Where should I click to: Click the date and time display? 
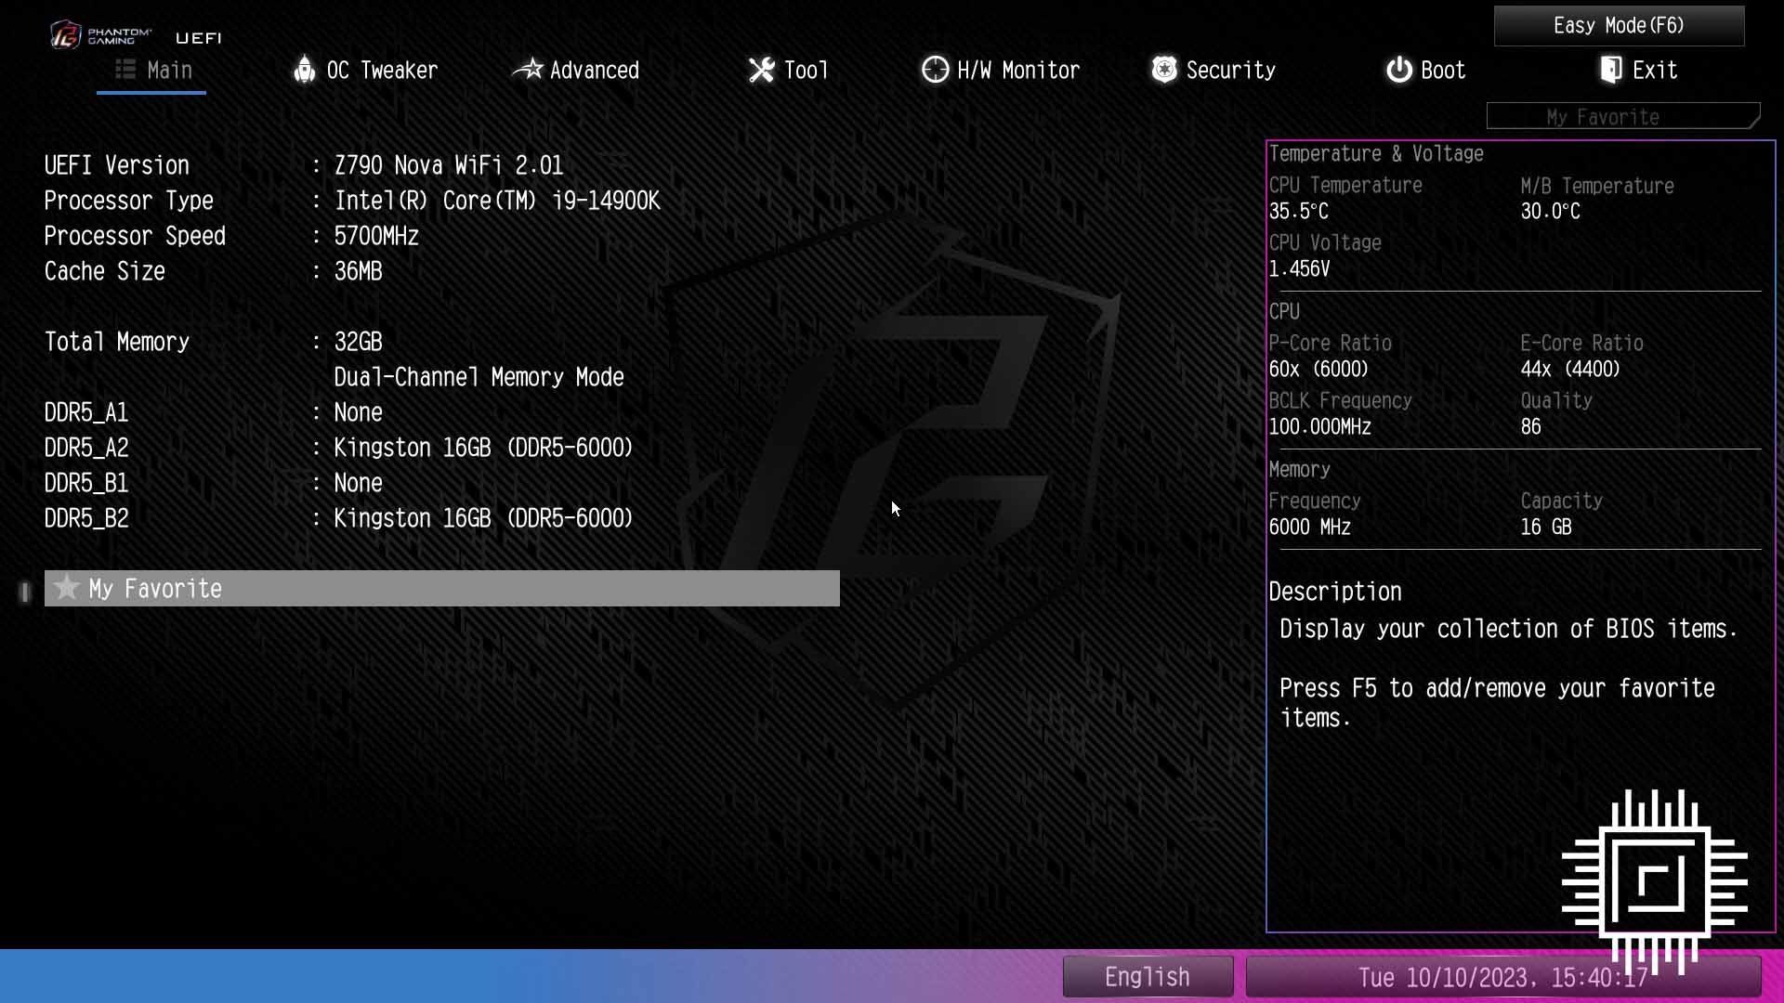(x=1502, y=977)
